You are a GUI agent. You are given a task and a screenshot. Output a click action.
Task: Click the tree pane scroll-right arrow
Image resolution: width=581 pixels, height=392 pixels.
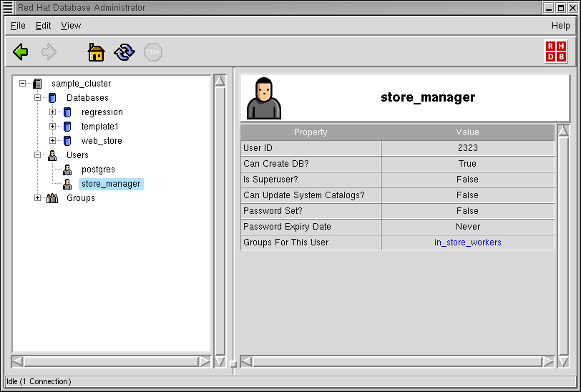coord(205,361)
